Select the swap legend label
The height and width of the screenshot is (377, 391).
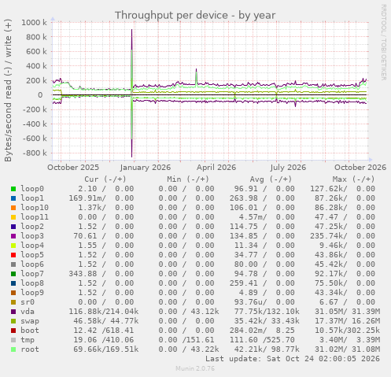click(30, 321)
